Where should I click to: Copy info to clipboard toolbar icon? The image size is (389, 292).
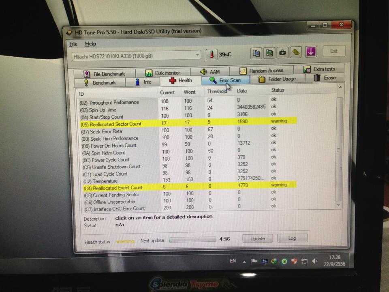(256, 53)
